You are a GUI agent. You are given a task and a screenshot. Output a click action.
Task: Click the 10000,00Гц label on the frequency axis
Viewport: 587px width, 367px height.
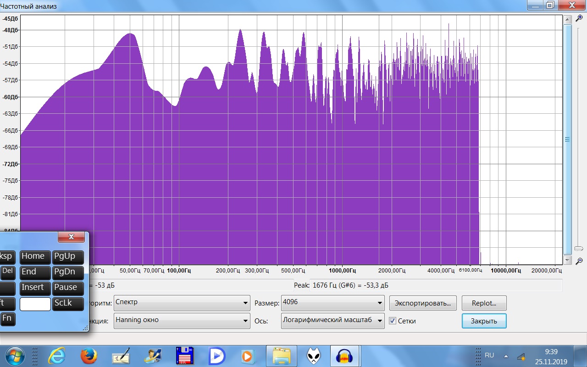pos(506,270)
